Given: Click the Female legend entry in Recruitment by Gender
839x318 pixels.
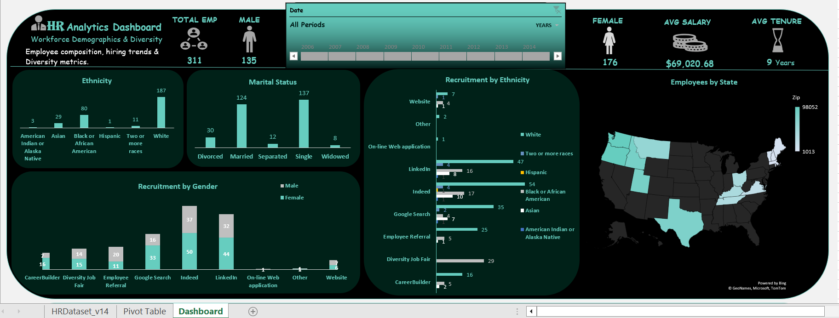Looking at the screenshot, I should coord(294,198).
